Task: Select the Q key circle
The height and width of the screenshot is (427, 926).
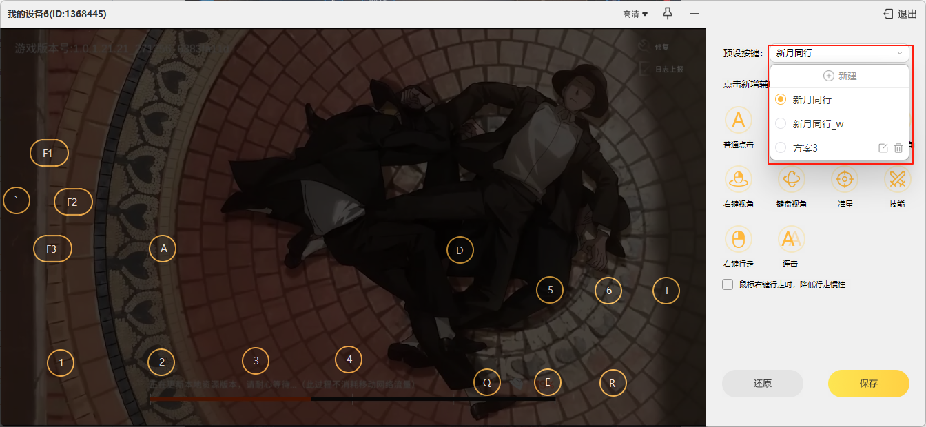Action: pyautogui.click(x=487, y=382)
